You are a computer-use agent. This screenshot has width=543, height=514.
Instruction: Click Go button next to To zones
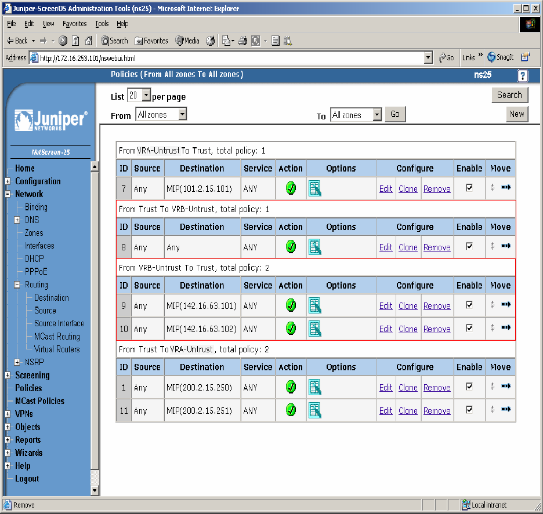[395, 114]
